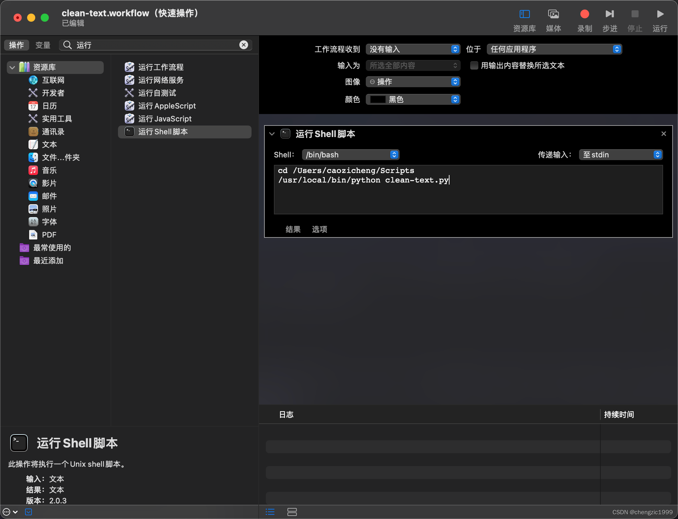Open the 图像 操作 image dropdown
The image size is (678, 519).
[x=413, y=82]
